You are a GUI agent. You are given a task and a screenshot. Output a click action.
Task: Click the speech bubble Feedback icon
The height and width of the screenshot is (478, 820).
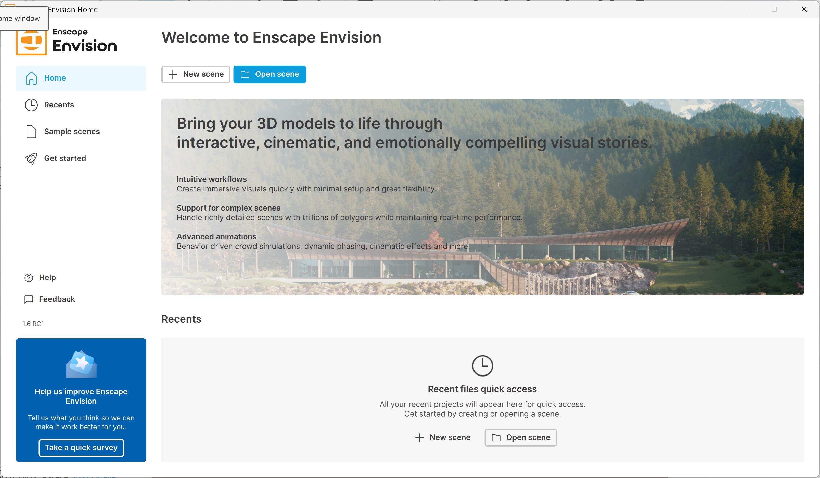29,299
